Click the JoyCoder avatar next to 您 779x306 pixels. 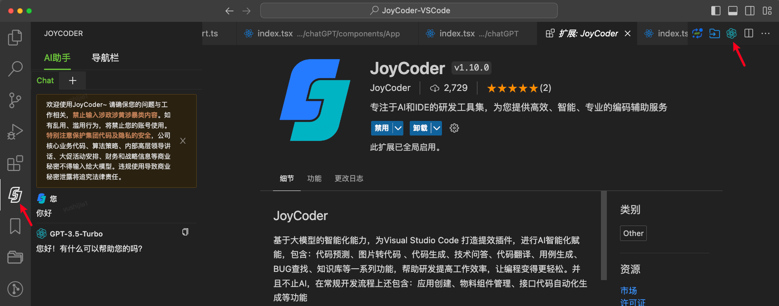pos(41,198)
